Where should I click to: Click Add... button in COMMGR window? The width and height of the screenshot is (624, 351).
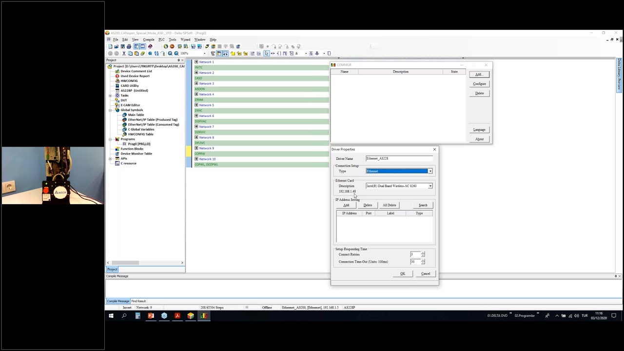(479, 75)
